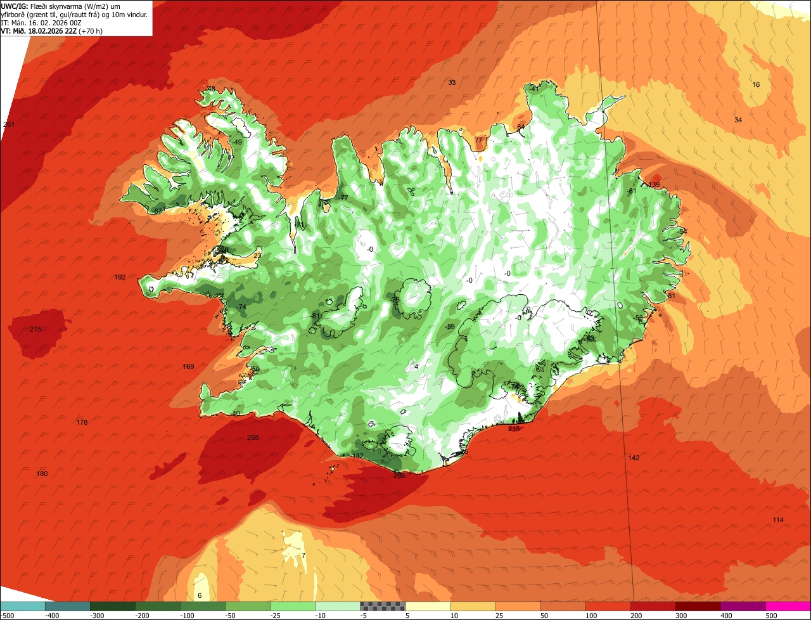
Task: Click the '178' value in the southwest sea
Action: click(x=82, y=422)
